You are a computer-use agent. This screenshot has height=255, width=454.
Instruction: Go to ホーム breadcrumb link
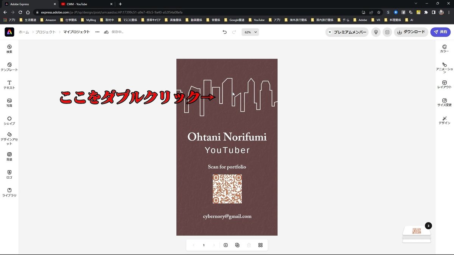click(24, 32)
